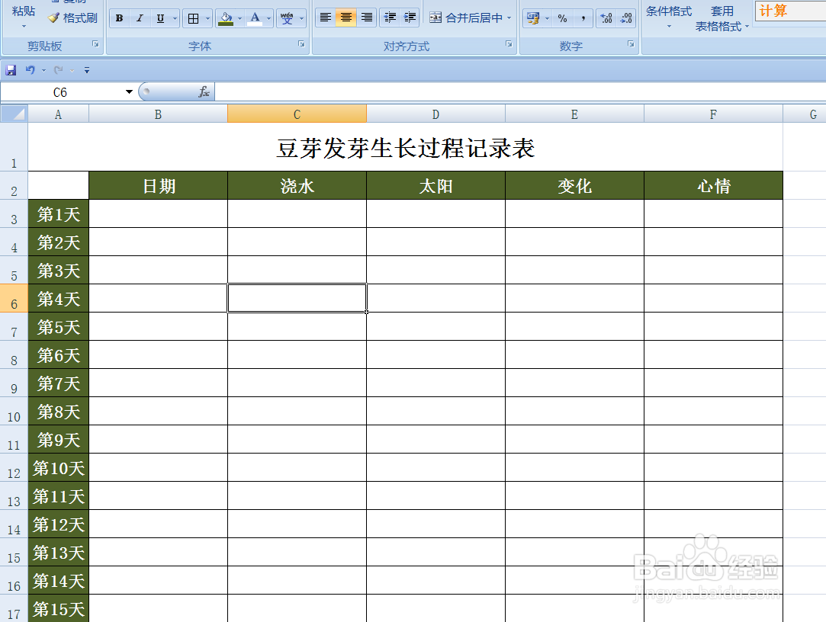Apply accounting number format

[533, 18]
